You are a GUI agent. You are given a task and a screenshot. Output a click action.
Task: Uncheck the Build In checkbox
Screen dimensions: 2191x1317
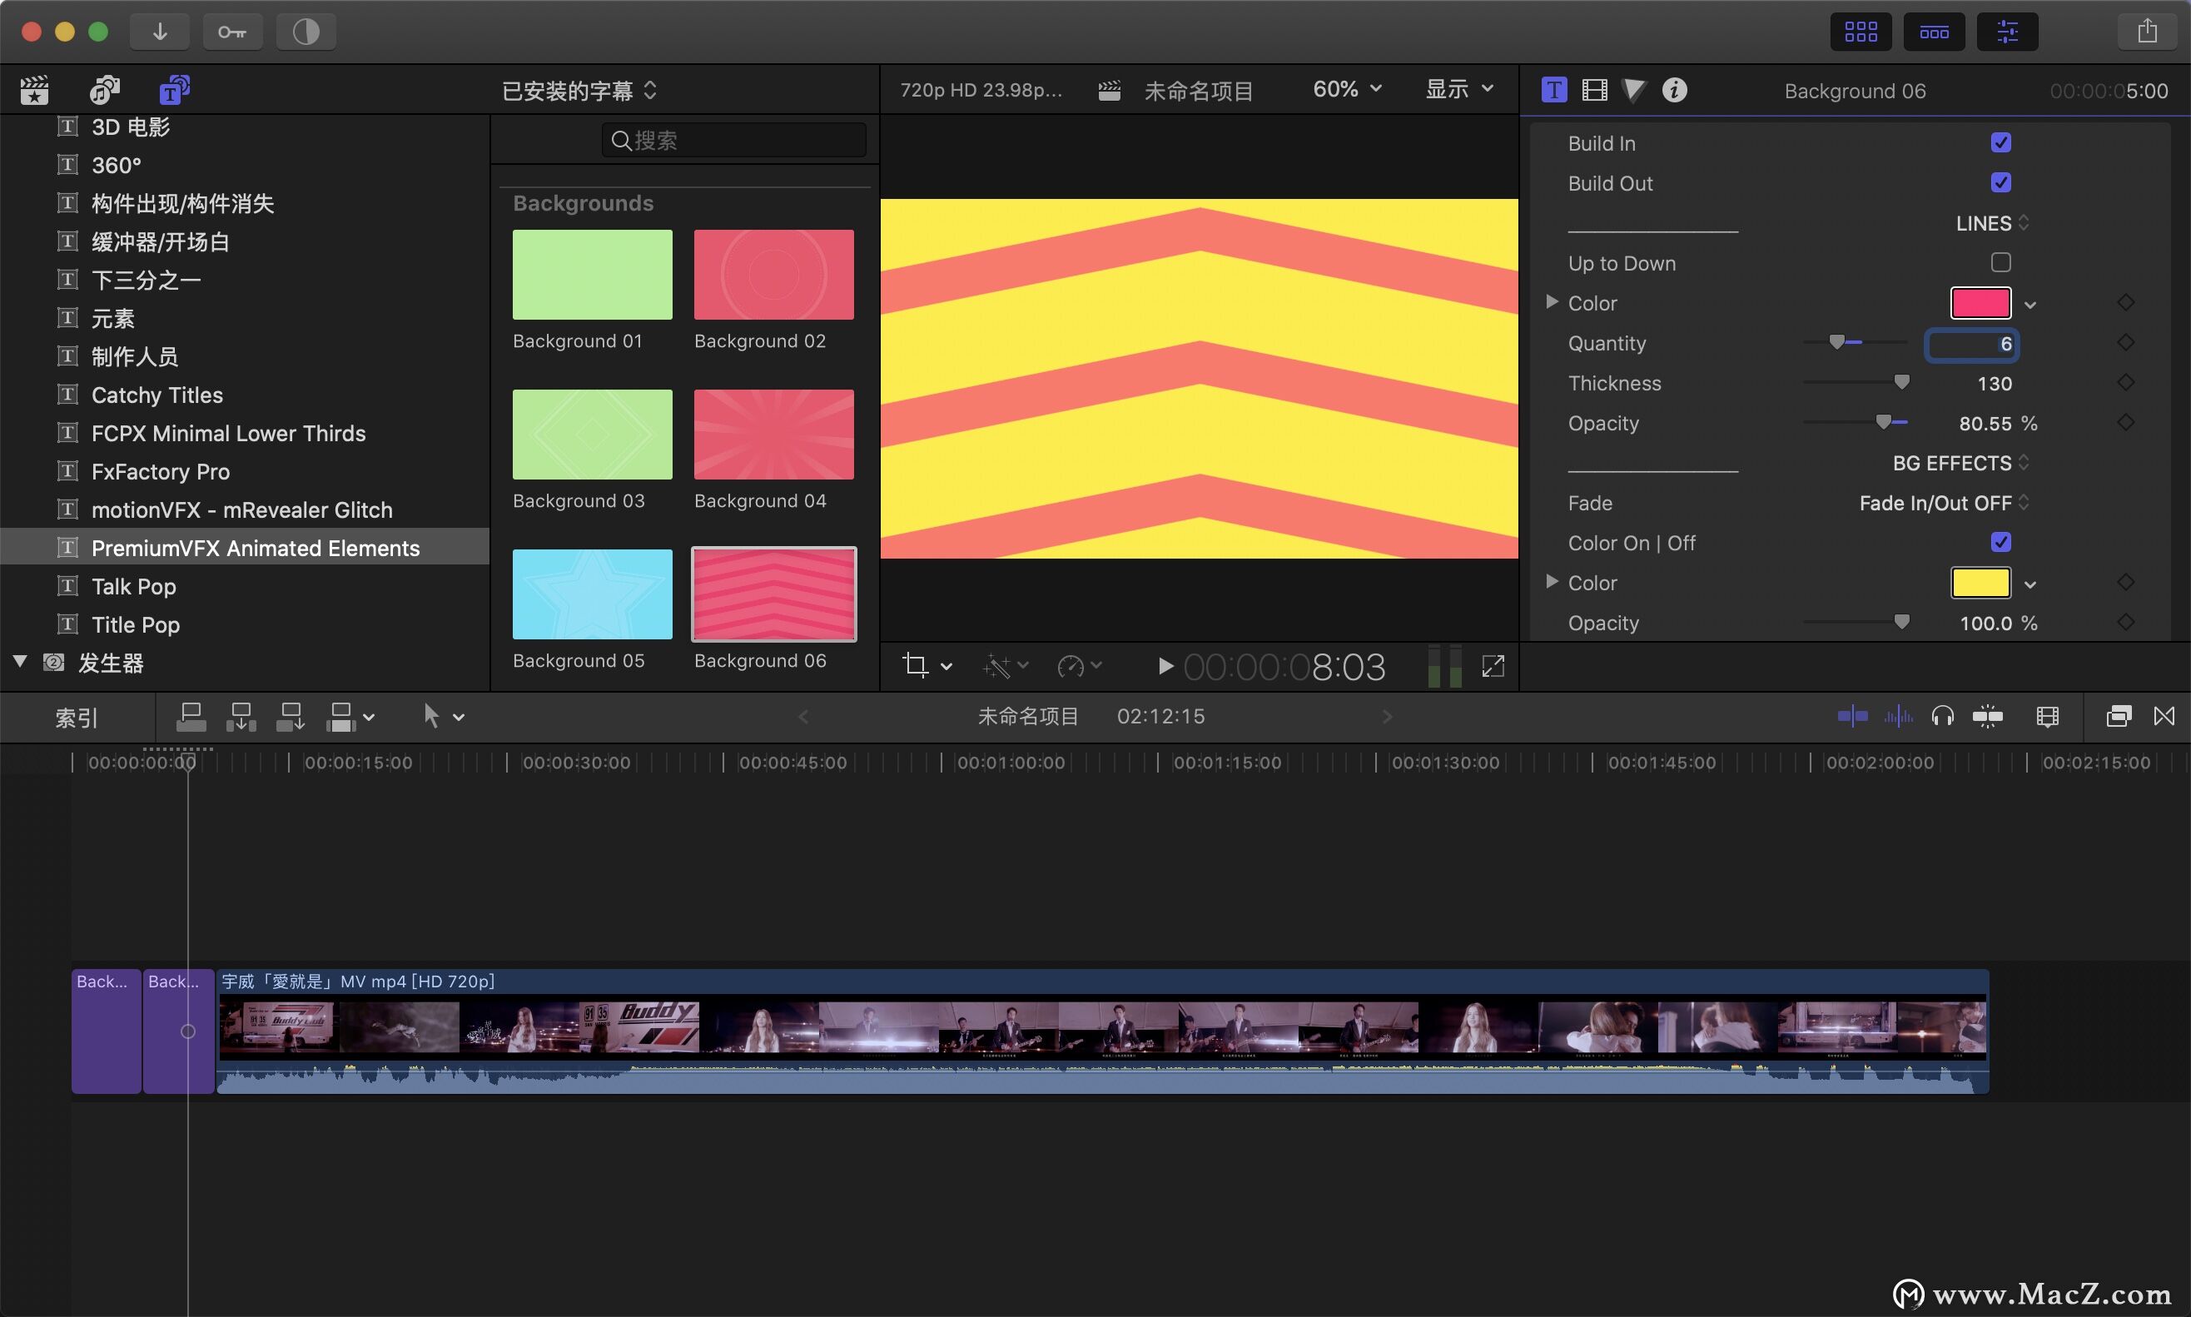pos(2000,143)
